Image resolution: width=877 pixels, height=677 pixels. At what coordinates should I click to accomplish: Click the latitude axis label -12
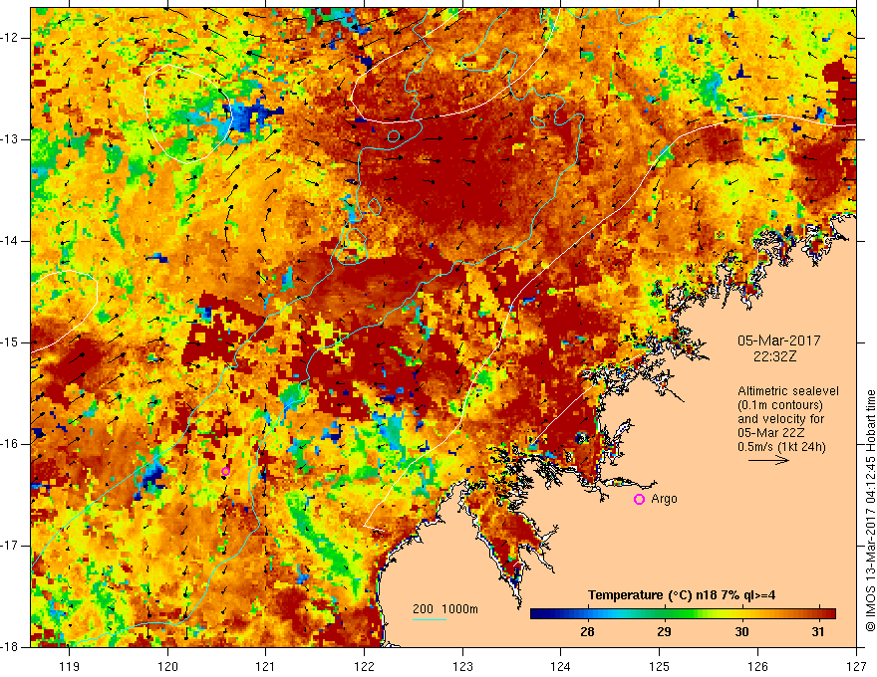click(x=10, y=38)
